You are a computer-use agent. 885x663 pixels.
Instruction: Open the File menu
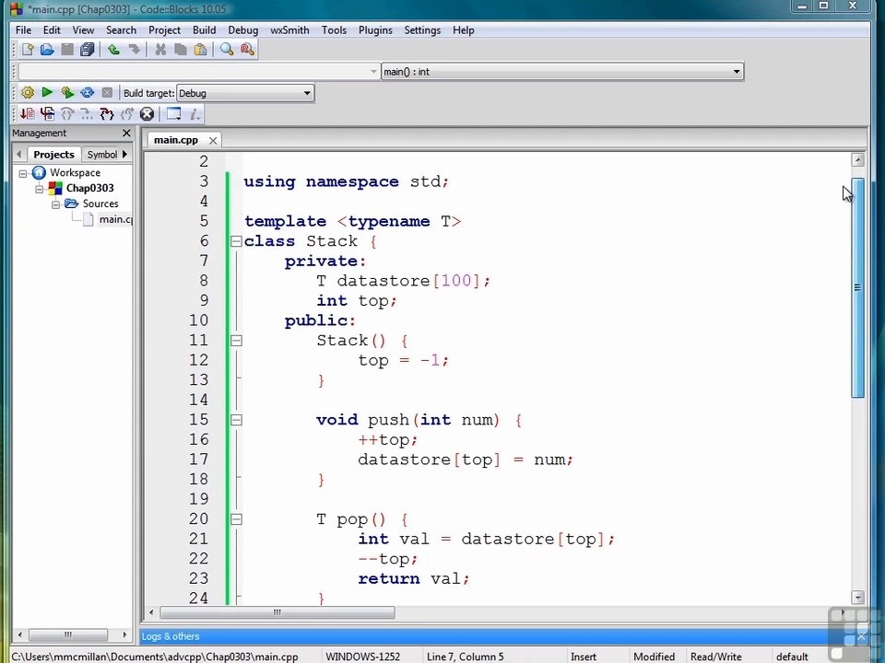pos(23,29)
